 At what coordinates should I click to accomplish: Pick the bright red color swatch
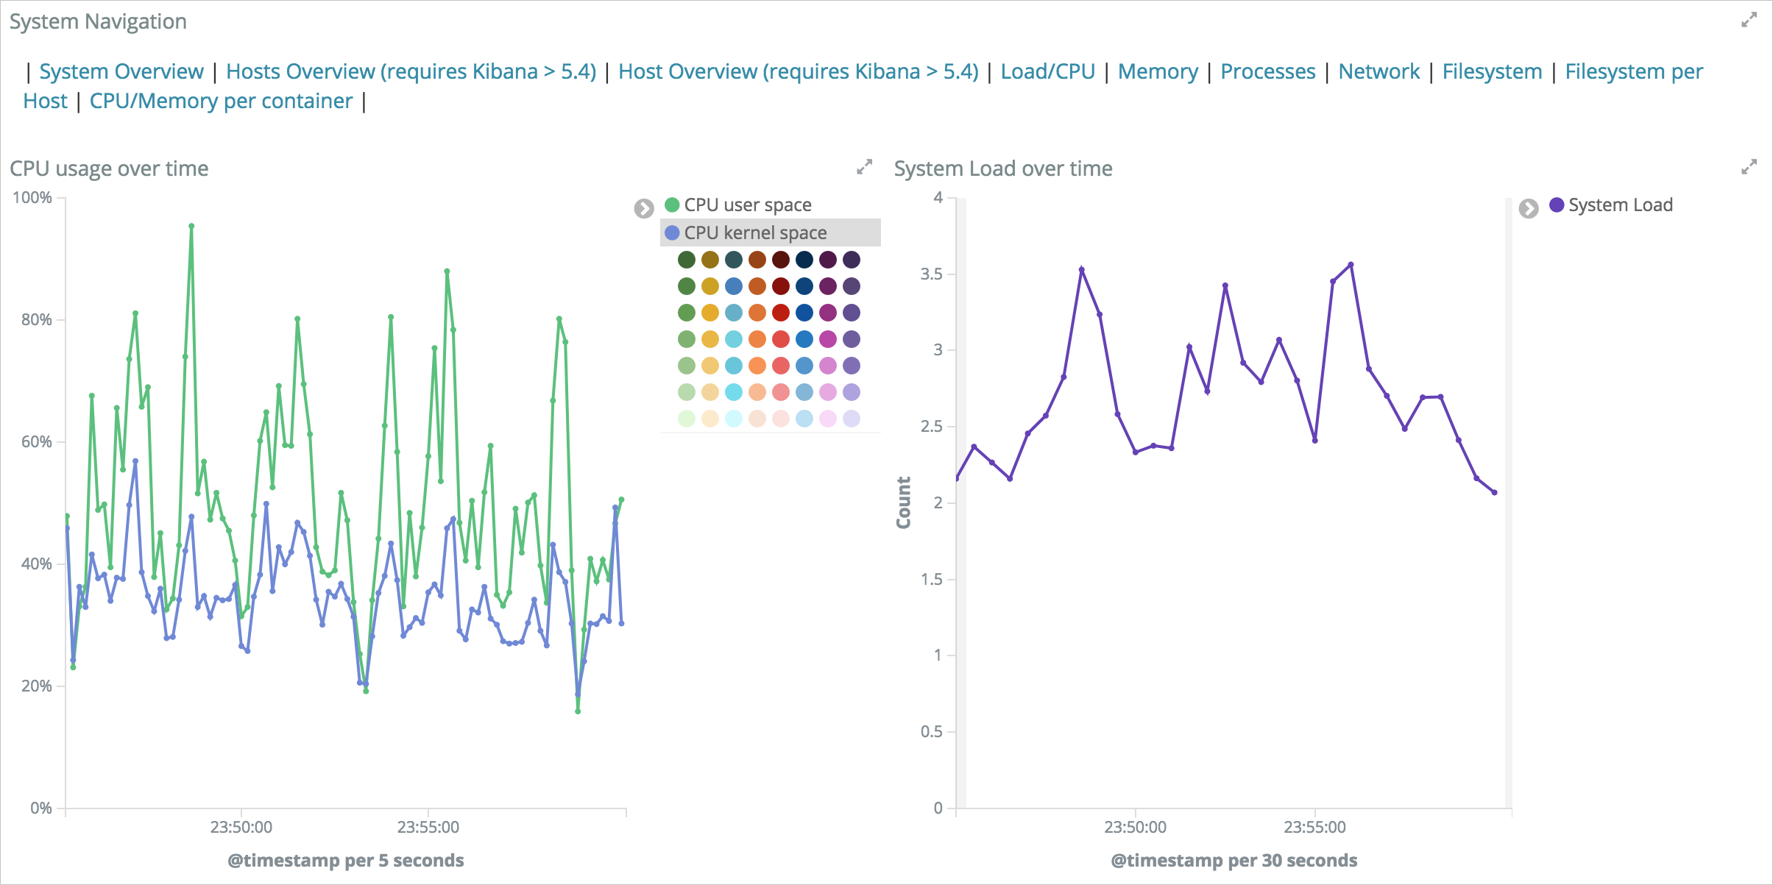pos(781,313)
